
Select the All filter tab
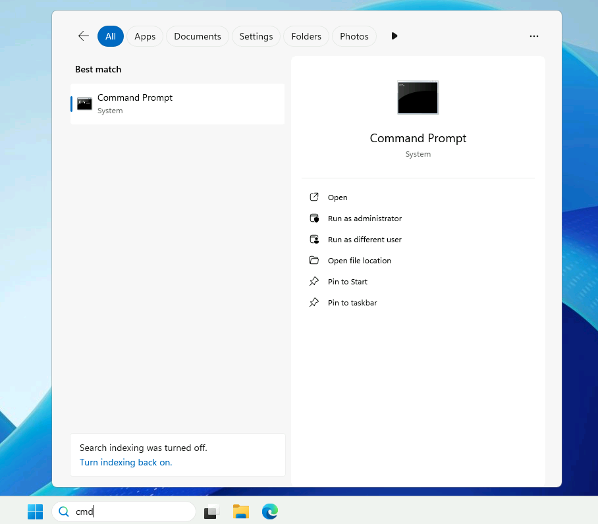(111, 36)
